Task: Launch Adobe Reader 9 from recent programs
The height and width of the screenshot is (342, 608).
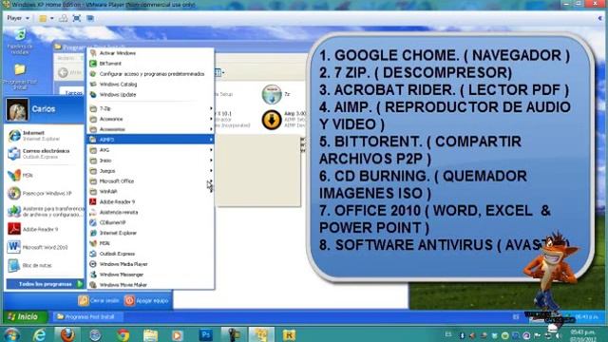Action: coord(33,229)
